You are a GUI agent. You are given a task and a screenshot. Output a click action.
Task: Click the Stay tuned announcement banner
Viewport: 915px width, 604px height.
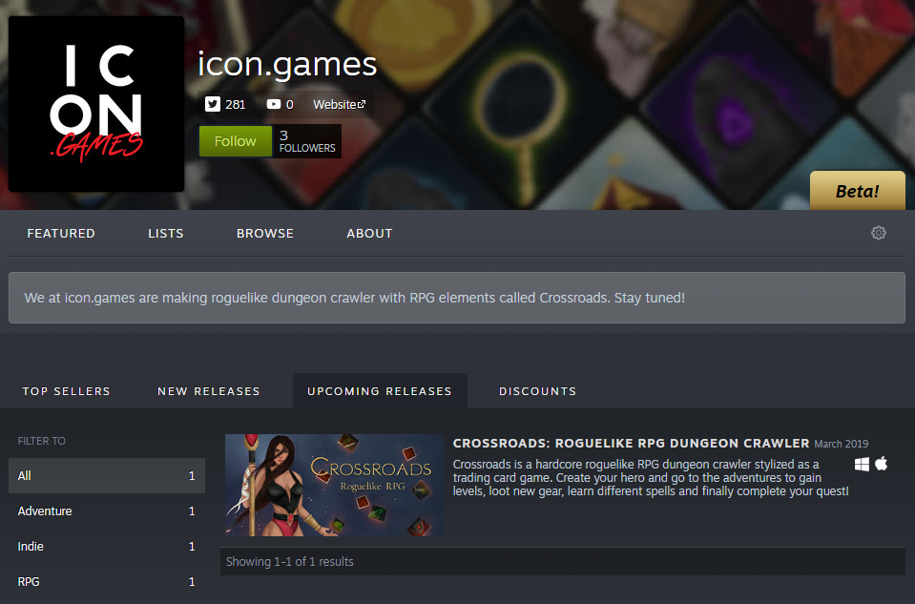tap(457, 298)
